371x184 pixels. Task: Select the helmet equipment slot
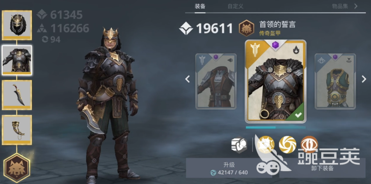(x=17, y=25)
